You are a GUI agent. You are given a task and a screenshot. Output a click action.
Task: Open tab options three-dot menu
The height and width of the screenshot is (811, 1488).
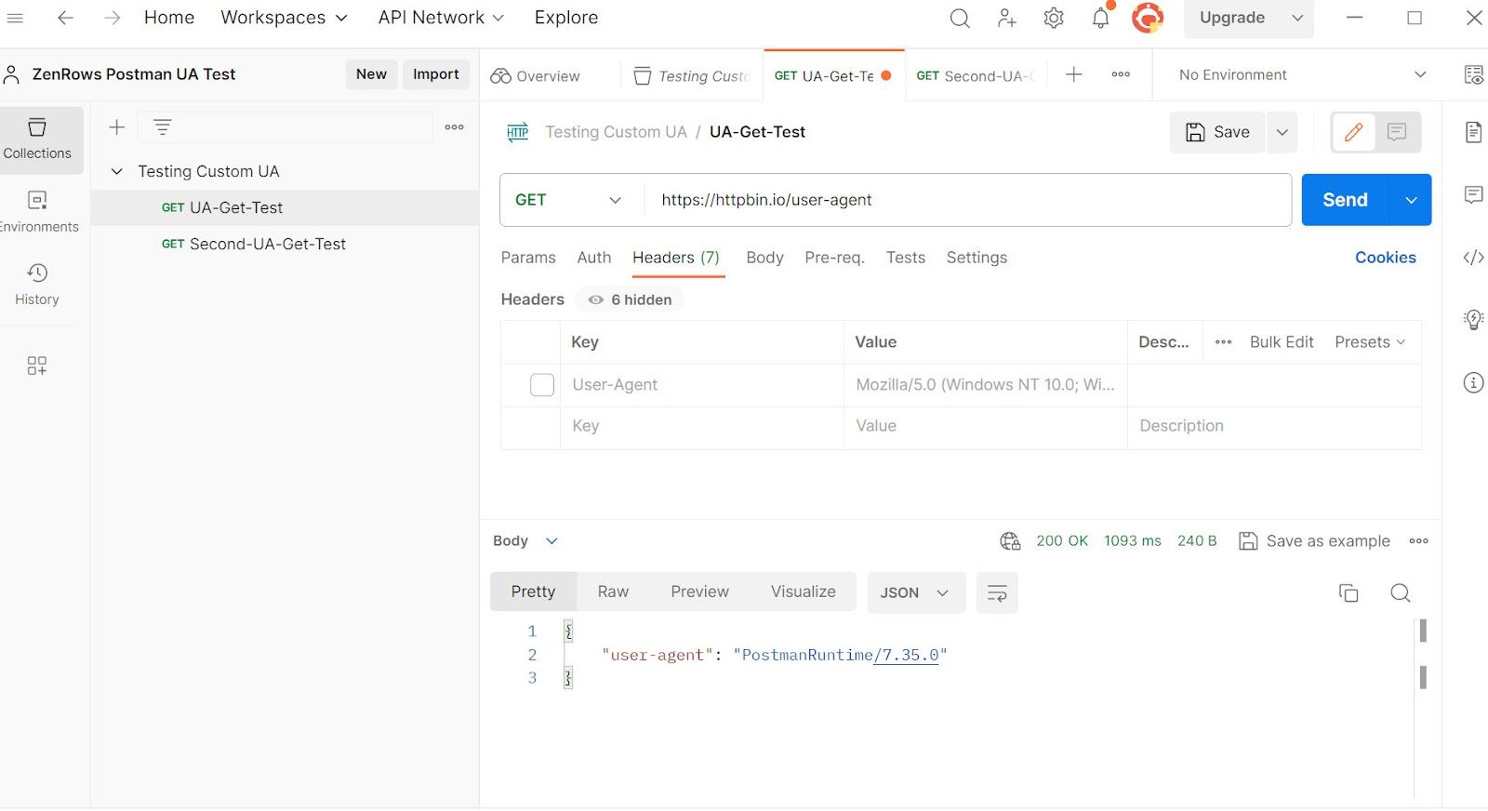pyautogui.click(x=1121, y=74)
